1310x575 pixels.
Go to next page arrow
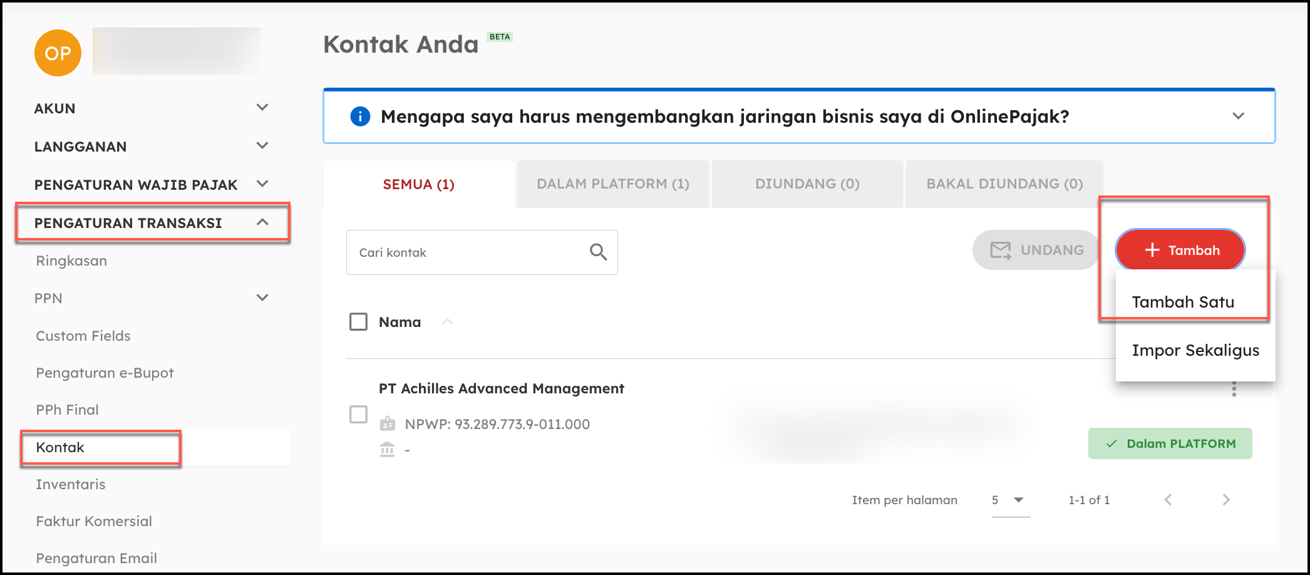tap(1225, 500)
